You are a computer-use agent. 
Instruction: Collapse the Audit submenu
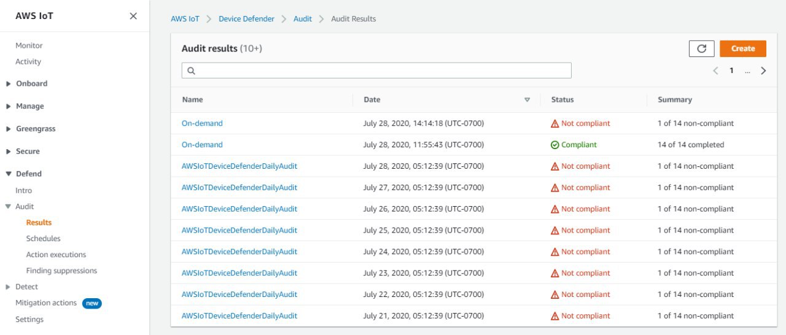[x=9, y=207]
